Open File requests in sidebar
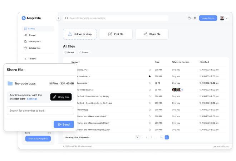 (35, 42)
